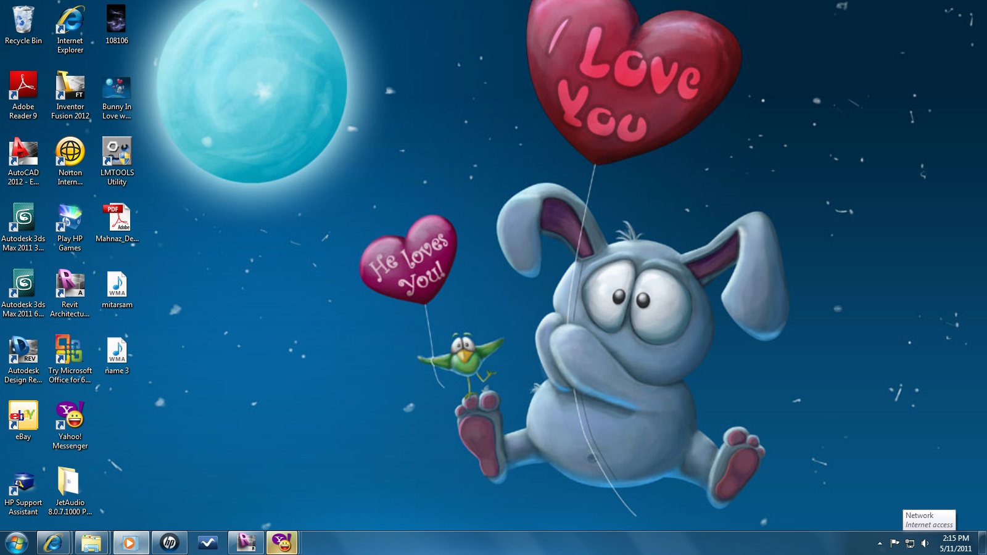Select the JetAudio folder on desktop
987x555 pixels.
tap(70, 482)
